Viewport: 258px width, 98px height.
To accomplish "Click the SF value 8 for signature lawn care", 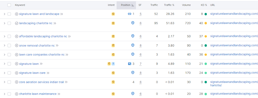I will coord(141,73).
